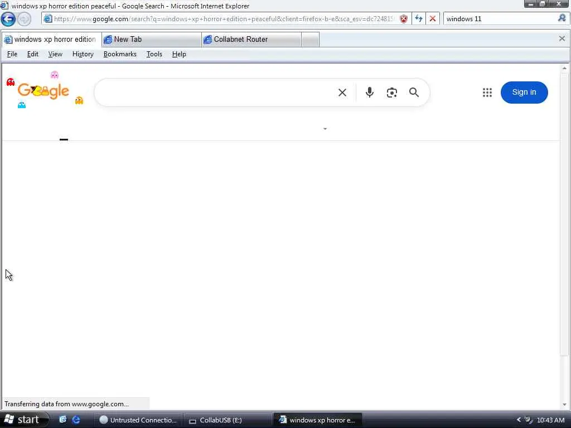This screenshot has width=571, height=428.
Task: Close the current tab with the X
Action: point(562,38)
